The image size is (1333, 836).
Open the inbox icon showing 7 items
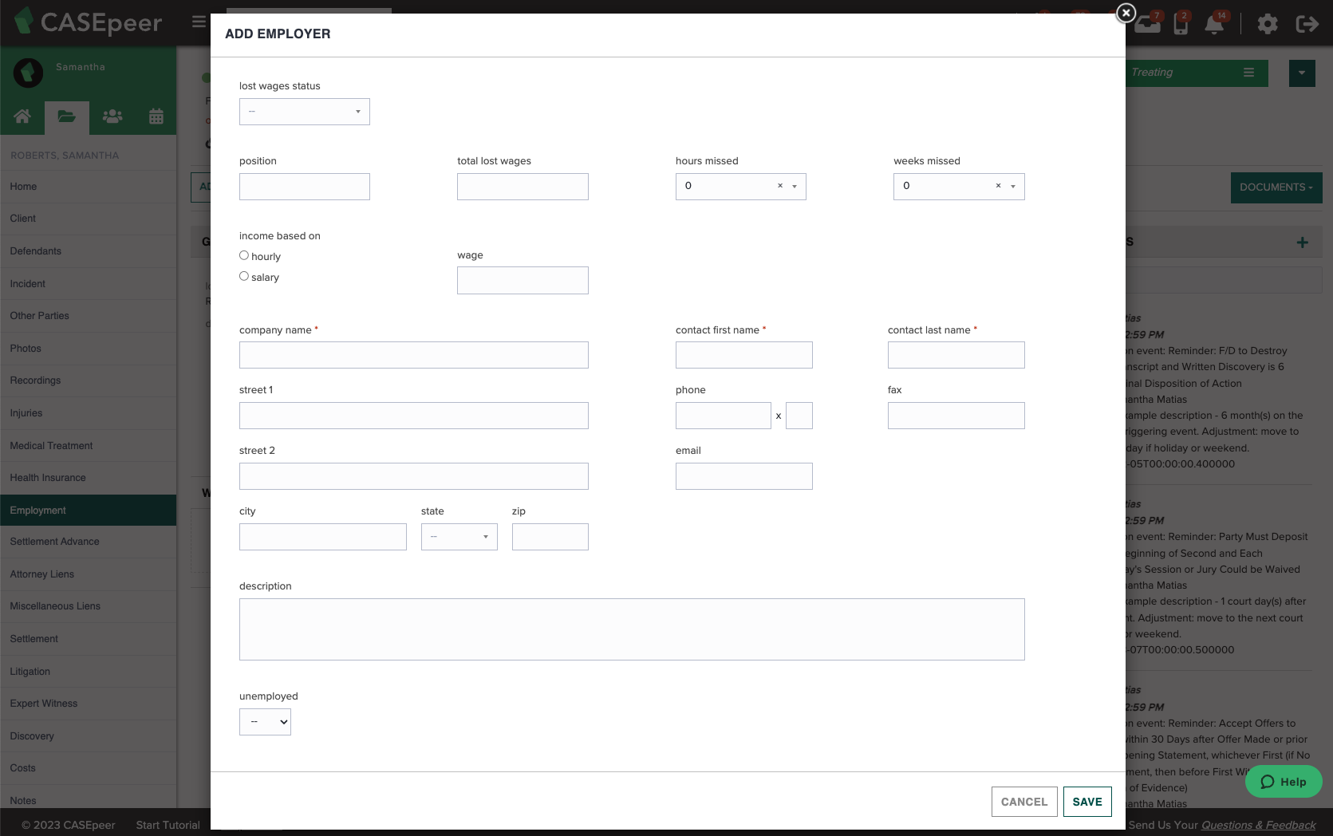click(x=1147, y=24)
